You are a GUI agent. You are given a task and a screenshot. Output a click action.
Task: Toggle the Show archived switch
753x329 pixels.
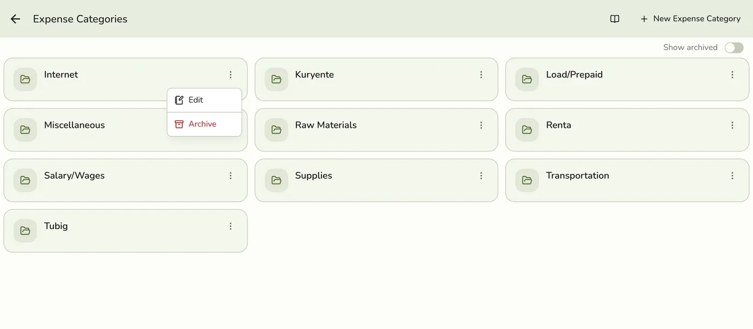pos(734,48)
